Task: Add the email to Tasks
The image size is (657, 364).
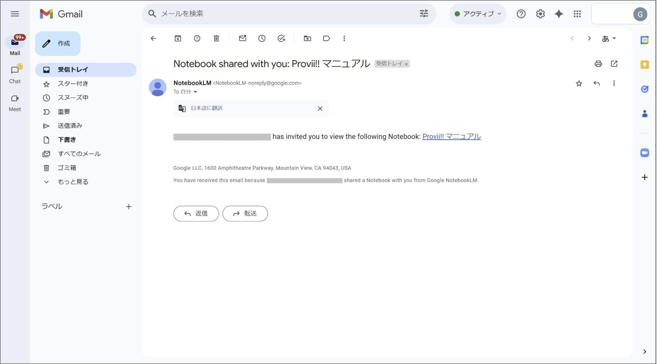Action: [x=281, y=38]
